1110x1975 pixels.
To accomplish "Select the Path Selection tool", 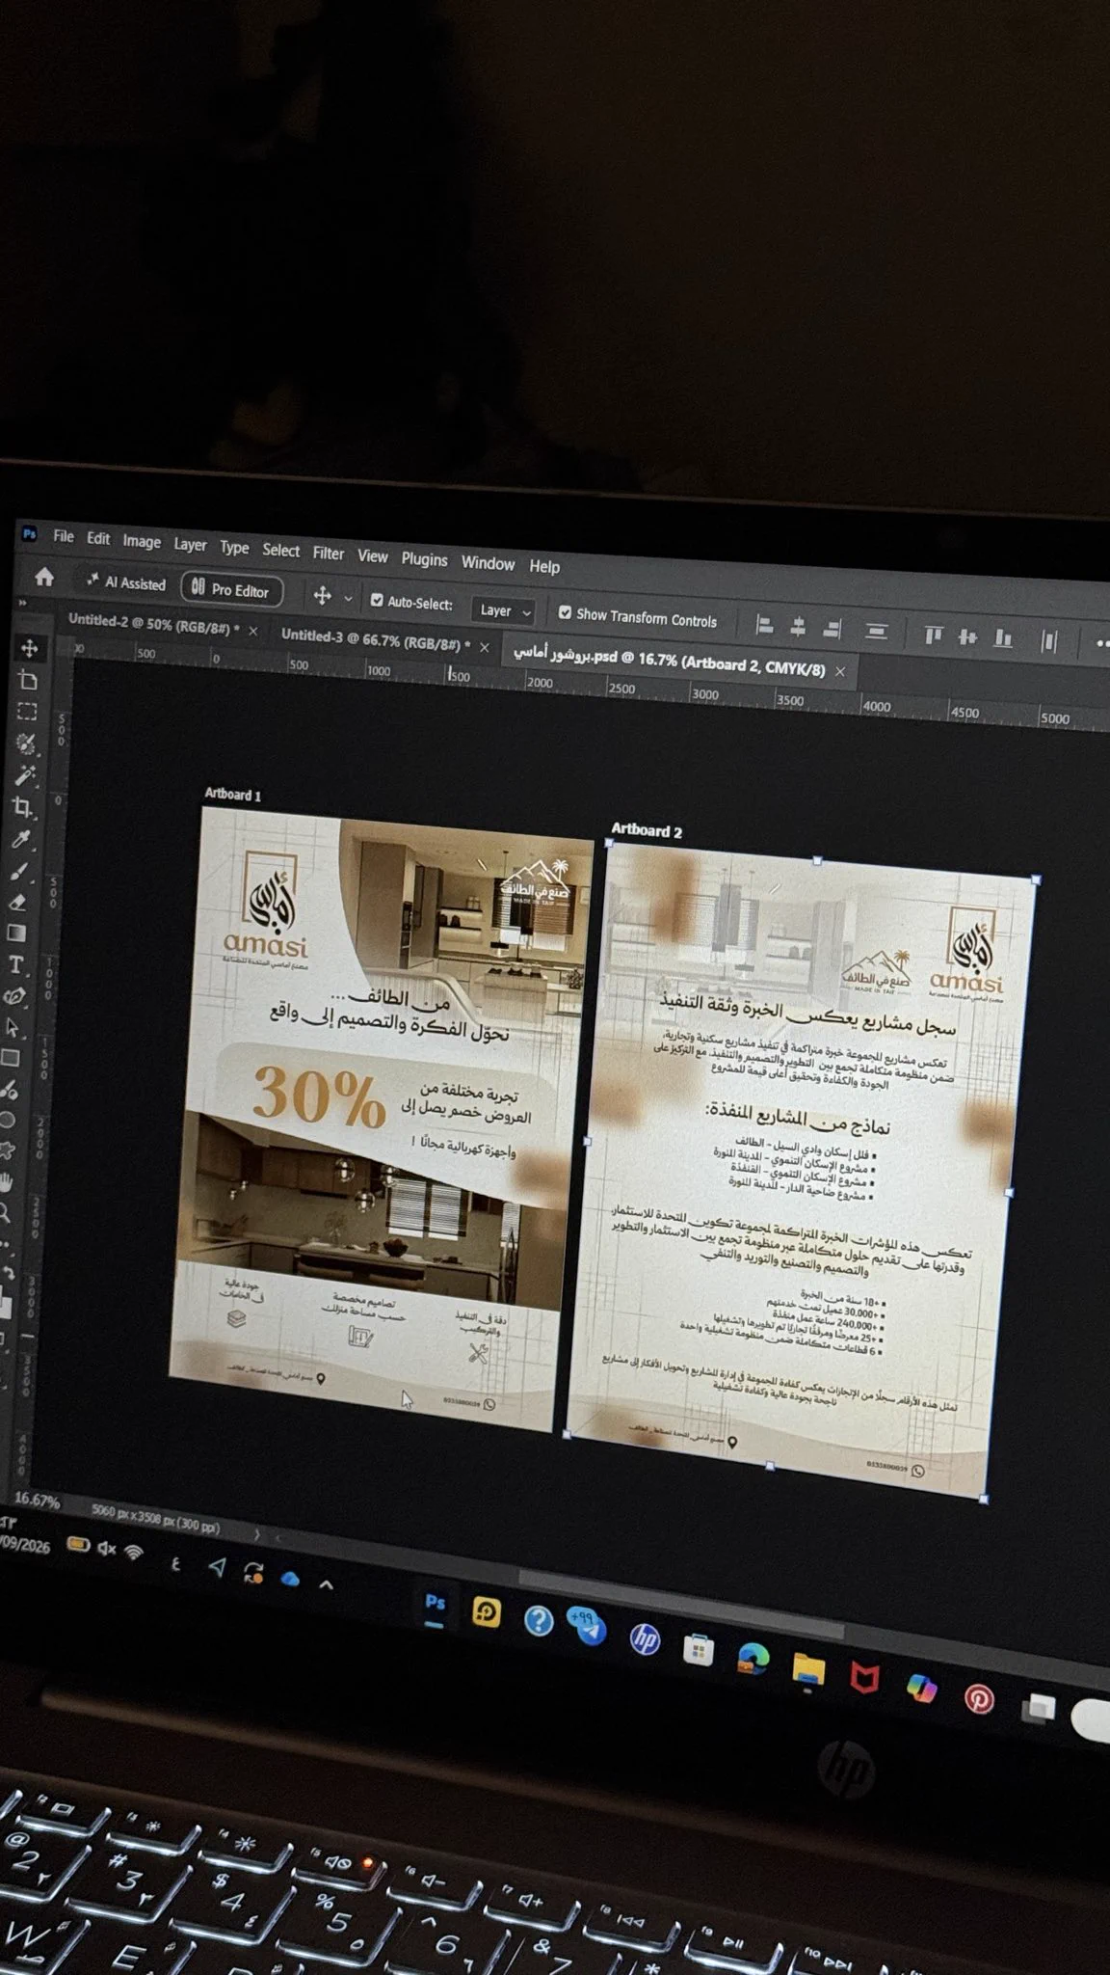I will 13,1027.
